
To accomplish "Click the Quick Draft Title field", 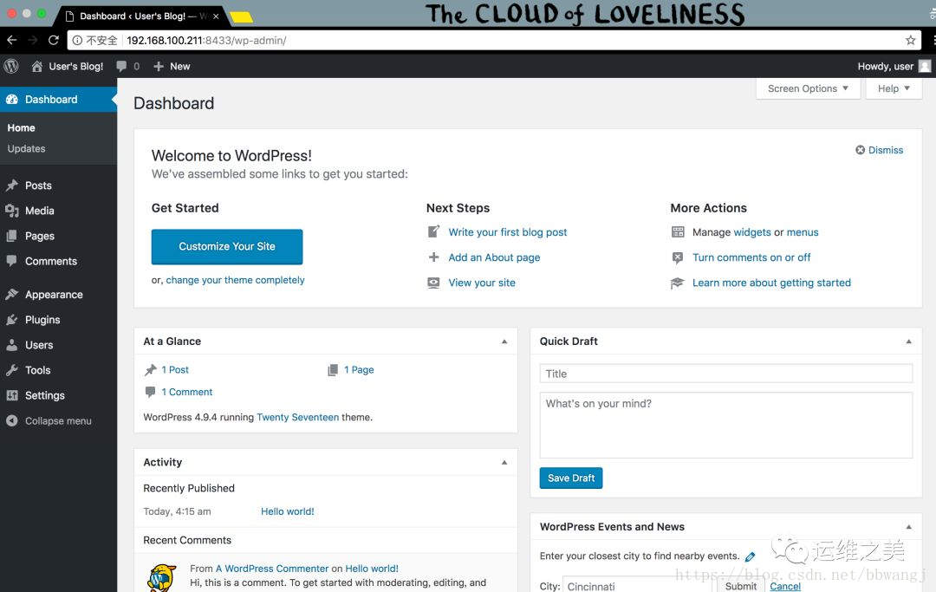I will 726,374.
